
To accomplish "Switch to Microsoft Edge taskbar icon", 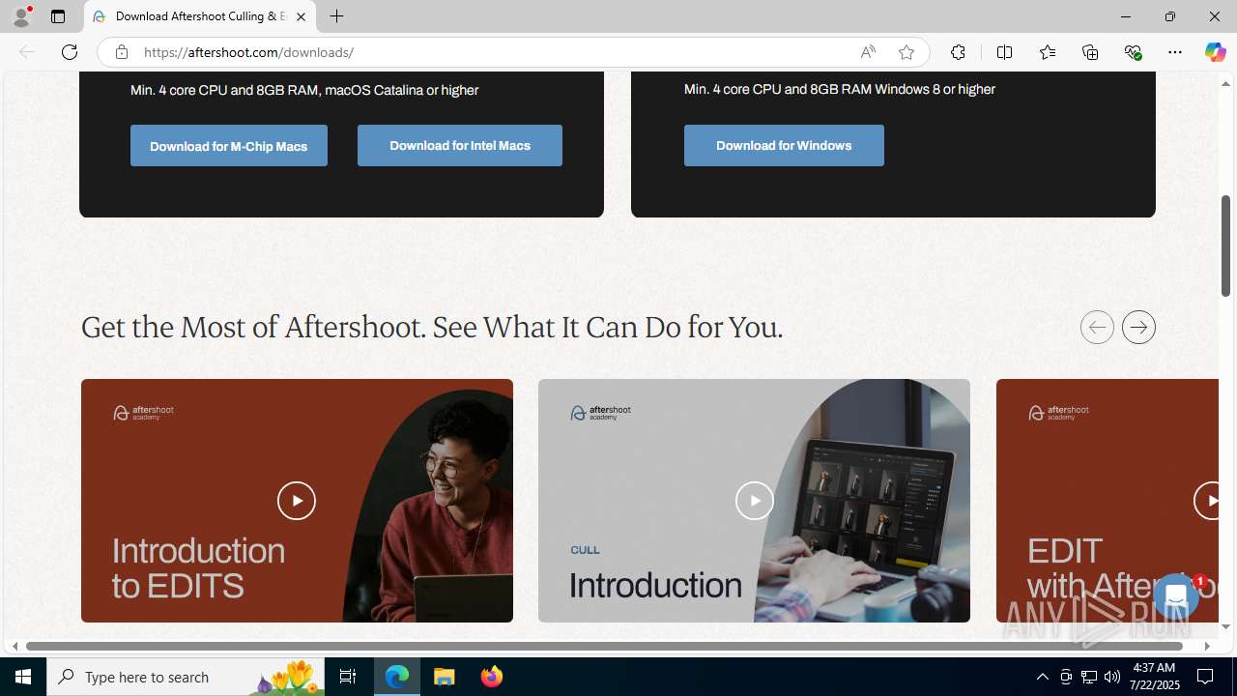I will [397, 677].
